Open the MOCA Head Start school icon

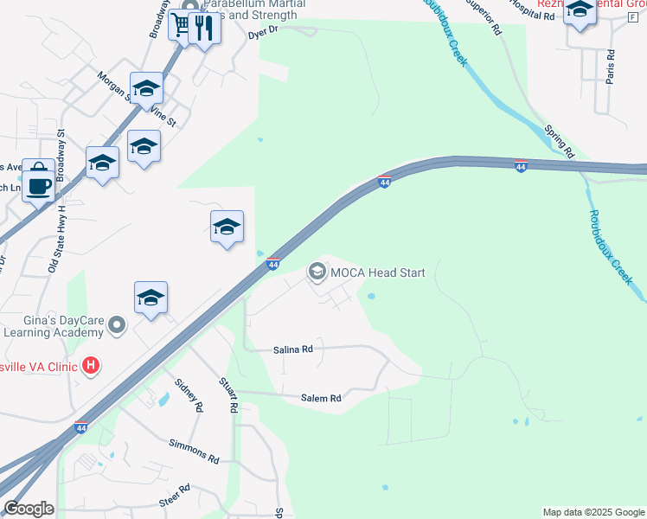pos(317,272)
